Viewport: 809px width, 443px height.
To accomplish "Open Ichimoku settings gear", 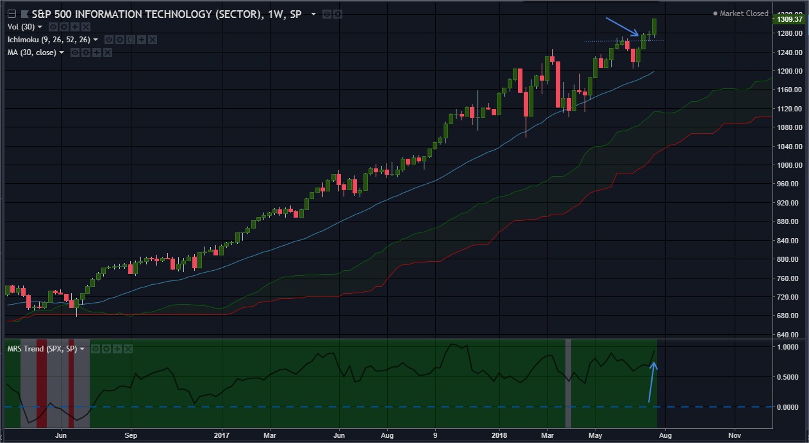I will (x=120, y=40).
